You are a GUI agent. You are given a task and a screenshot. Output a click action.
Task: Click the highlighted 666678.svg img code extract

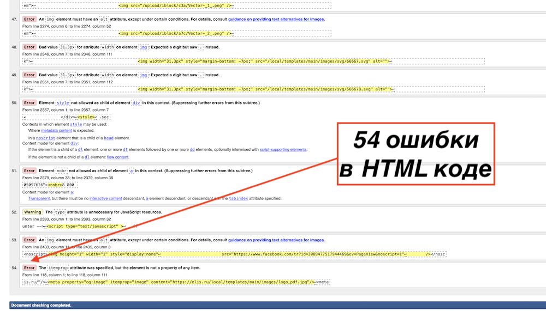pyautogui.click(x=265, y=89)
